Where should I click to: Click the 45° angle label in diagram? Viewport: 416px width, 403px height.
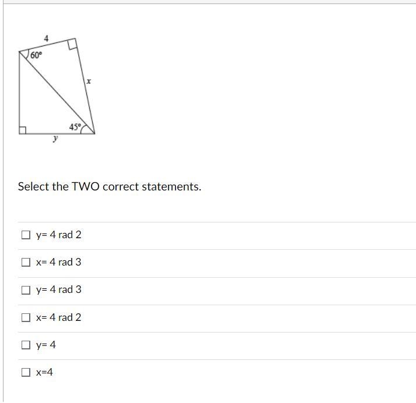pyautogui.click(x=75, y=127)
